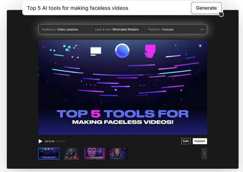Click the Generate button

coord(206,8)
